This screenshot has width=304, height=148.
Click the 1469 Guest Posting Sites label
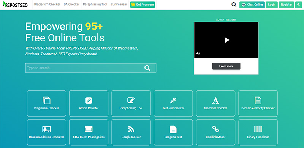click(89, 137)
